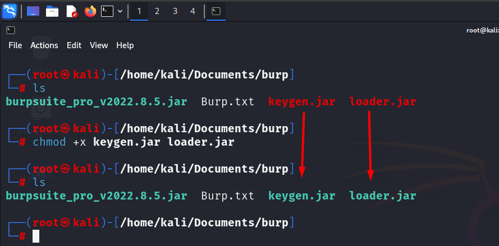
Task: Click the second burpsuite_pro_v2022.8.5.jar listing
Action: tap(97, 196)
